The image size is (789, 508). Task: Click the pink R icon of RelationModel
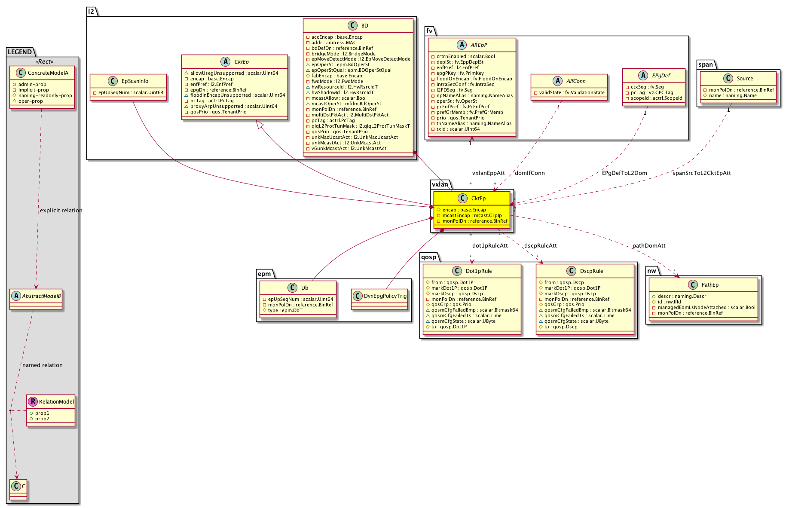(33, 401)
